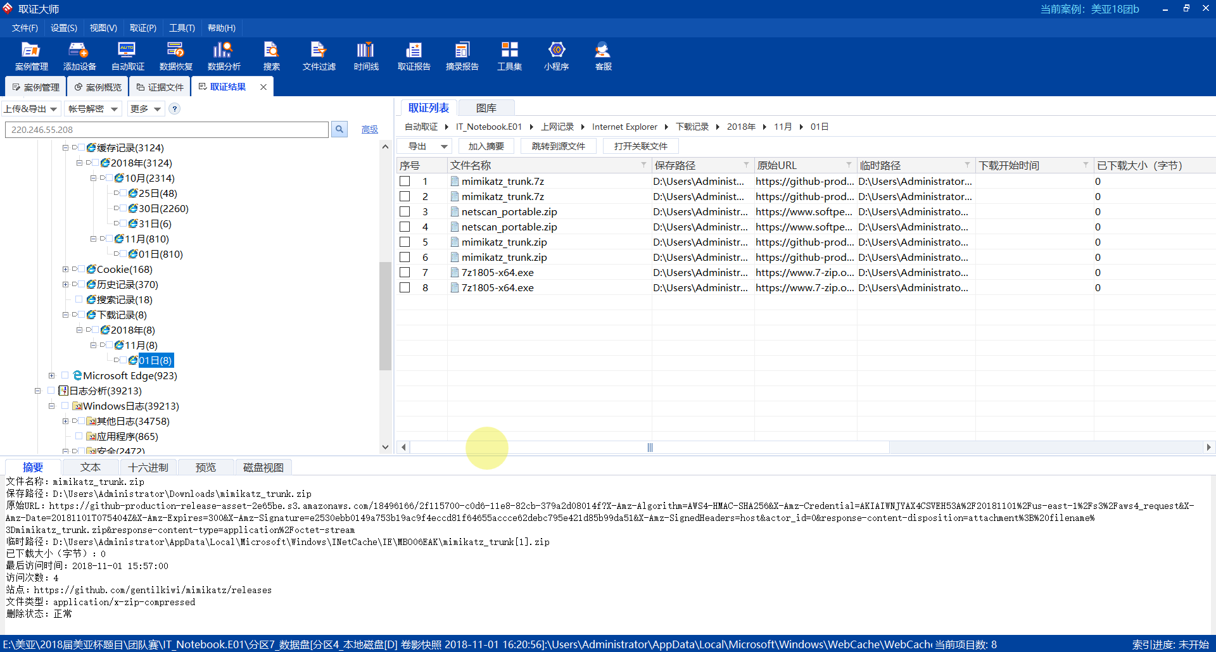Click filter icon on 临时路径 column
The height and width of the screenshot is (652, 1216).
tap(967, 165)
